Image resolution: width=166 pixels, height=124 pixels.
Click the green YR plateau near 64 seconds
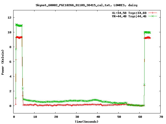point(147,32)
